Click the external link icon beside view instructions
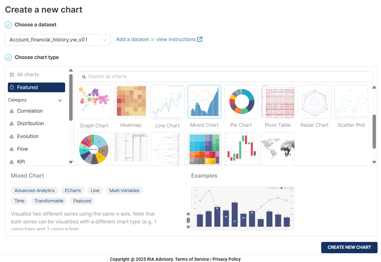 200,40
